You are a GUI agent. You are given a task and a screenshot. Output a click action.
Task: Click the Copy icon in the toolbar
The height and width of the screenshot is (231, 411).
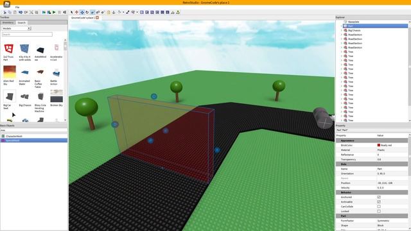(x=10, y=12)
